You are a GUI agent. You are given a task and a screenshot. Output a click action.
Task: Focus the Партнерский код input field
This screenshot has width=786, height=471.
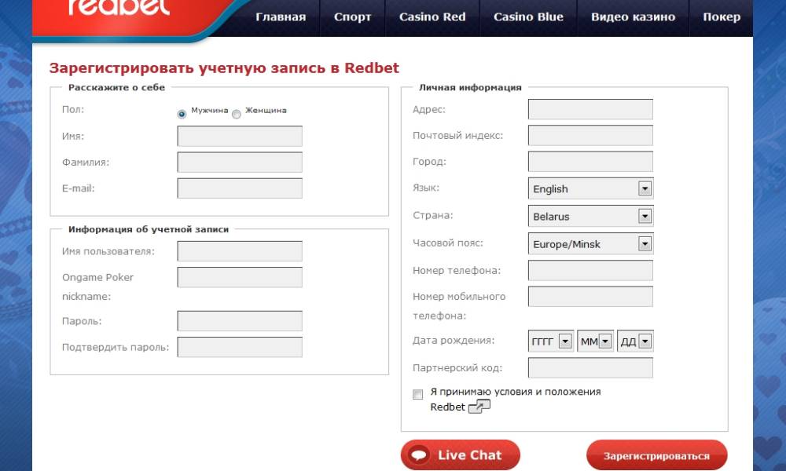[590, 368]
